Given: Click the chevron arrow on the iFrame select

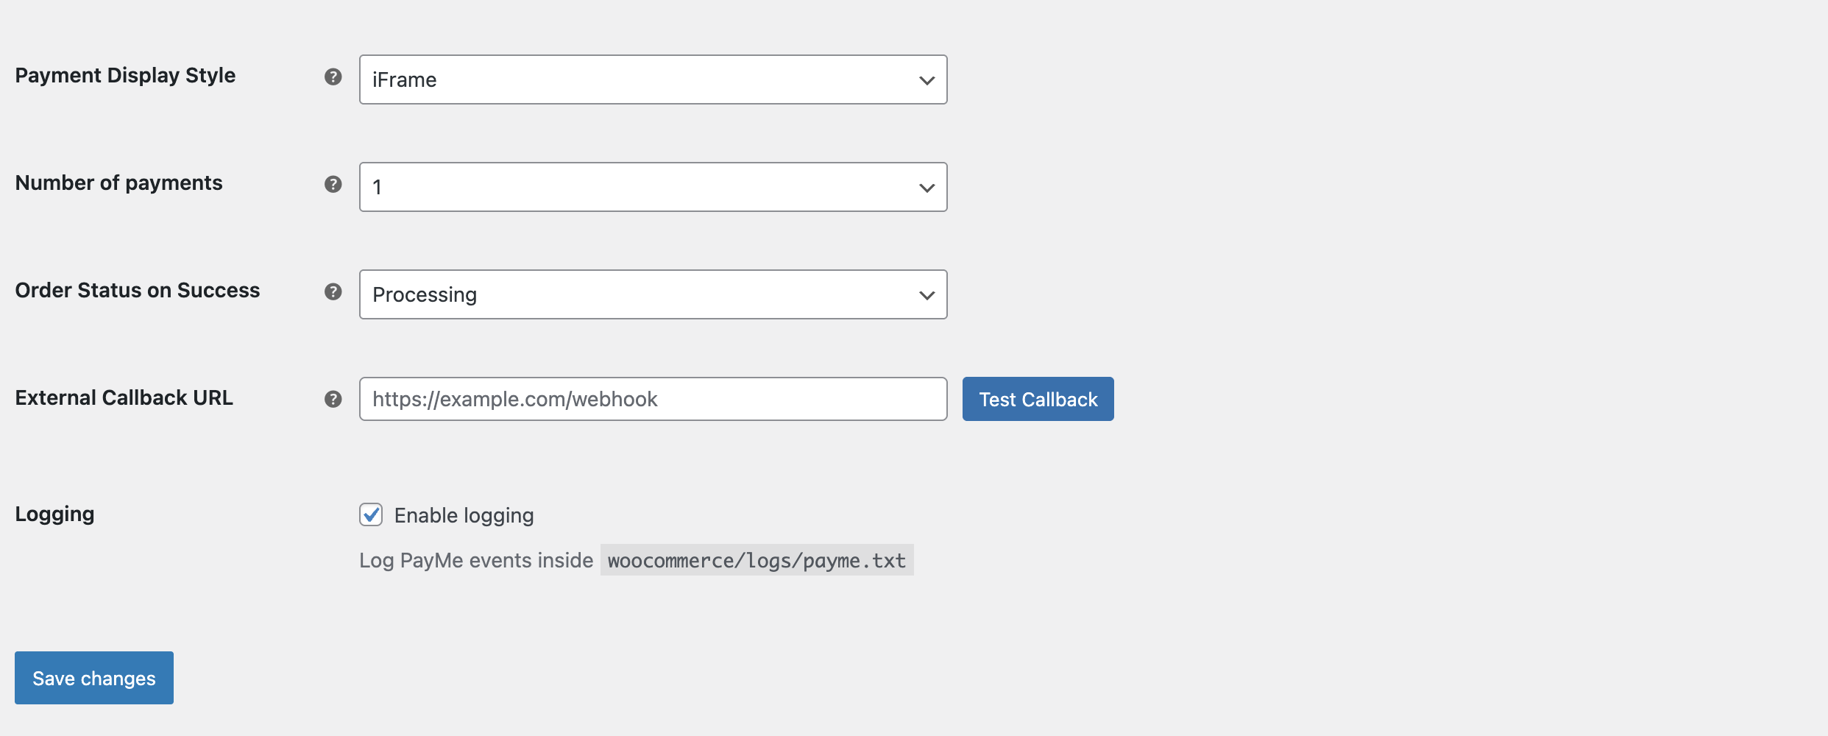Looking at the screenshot, I should pos(927,80).
